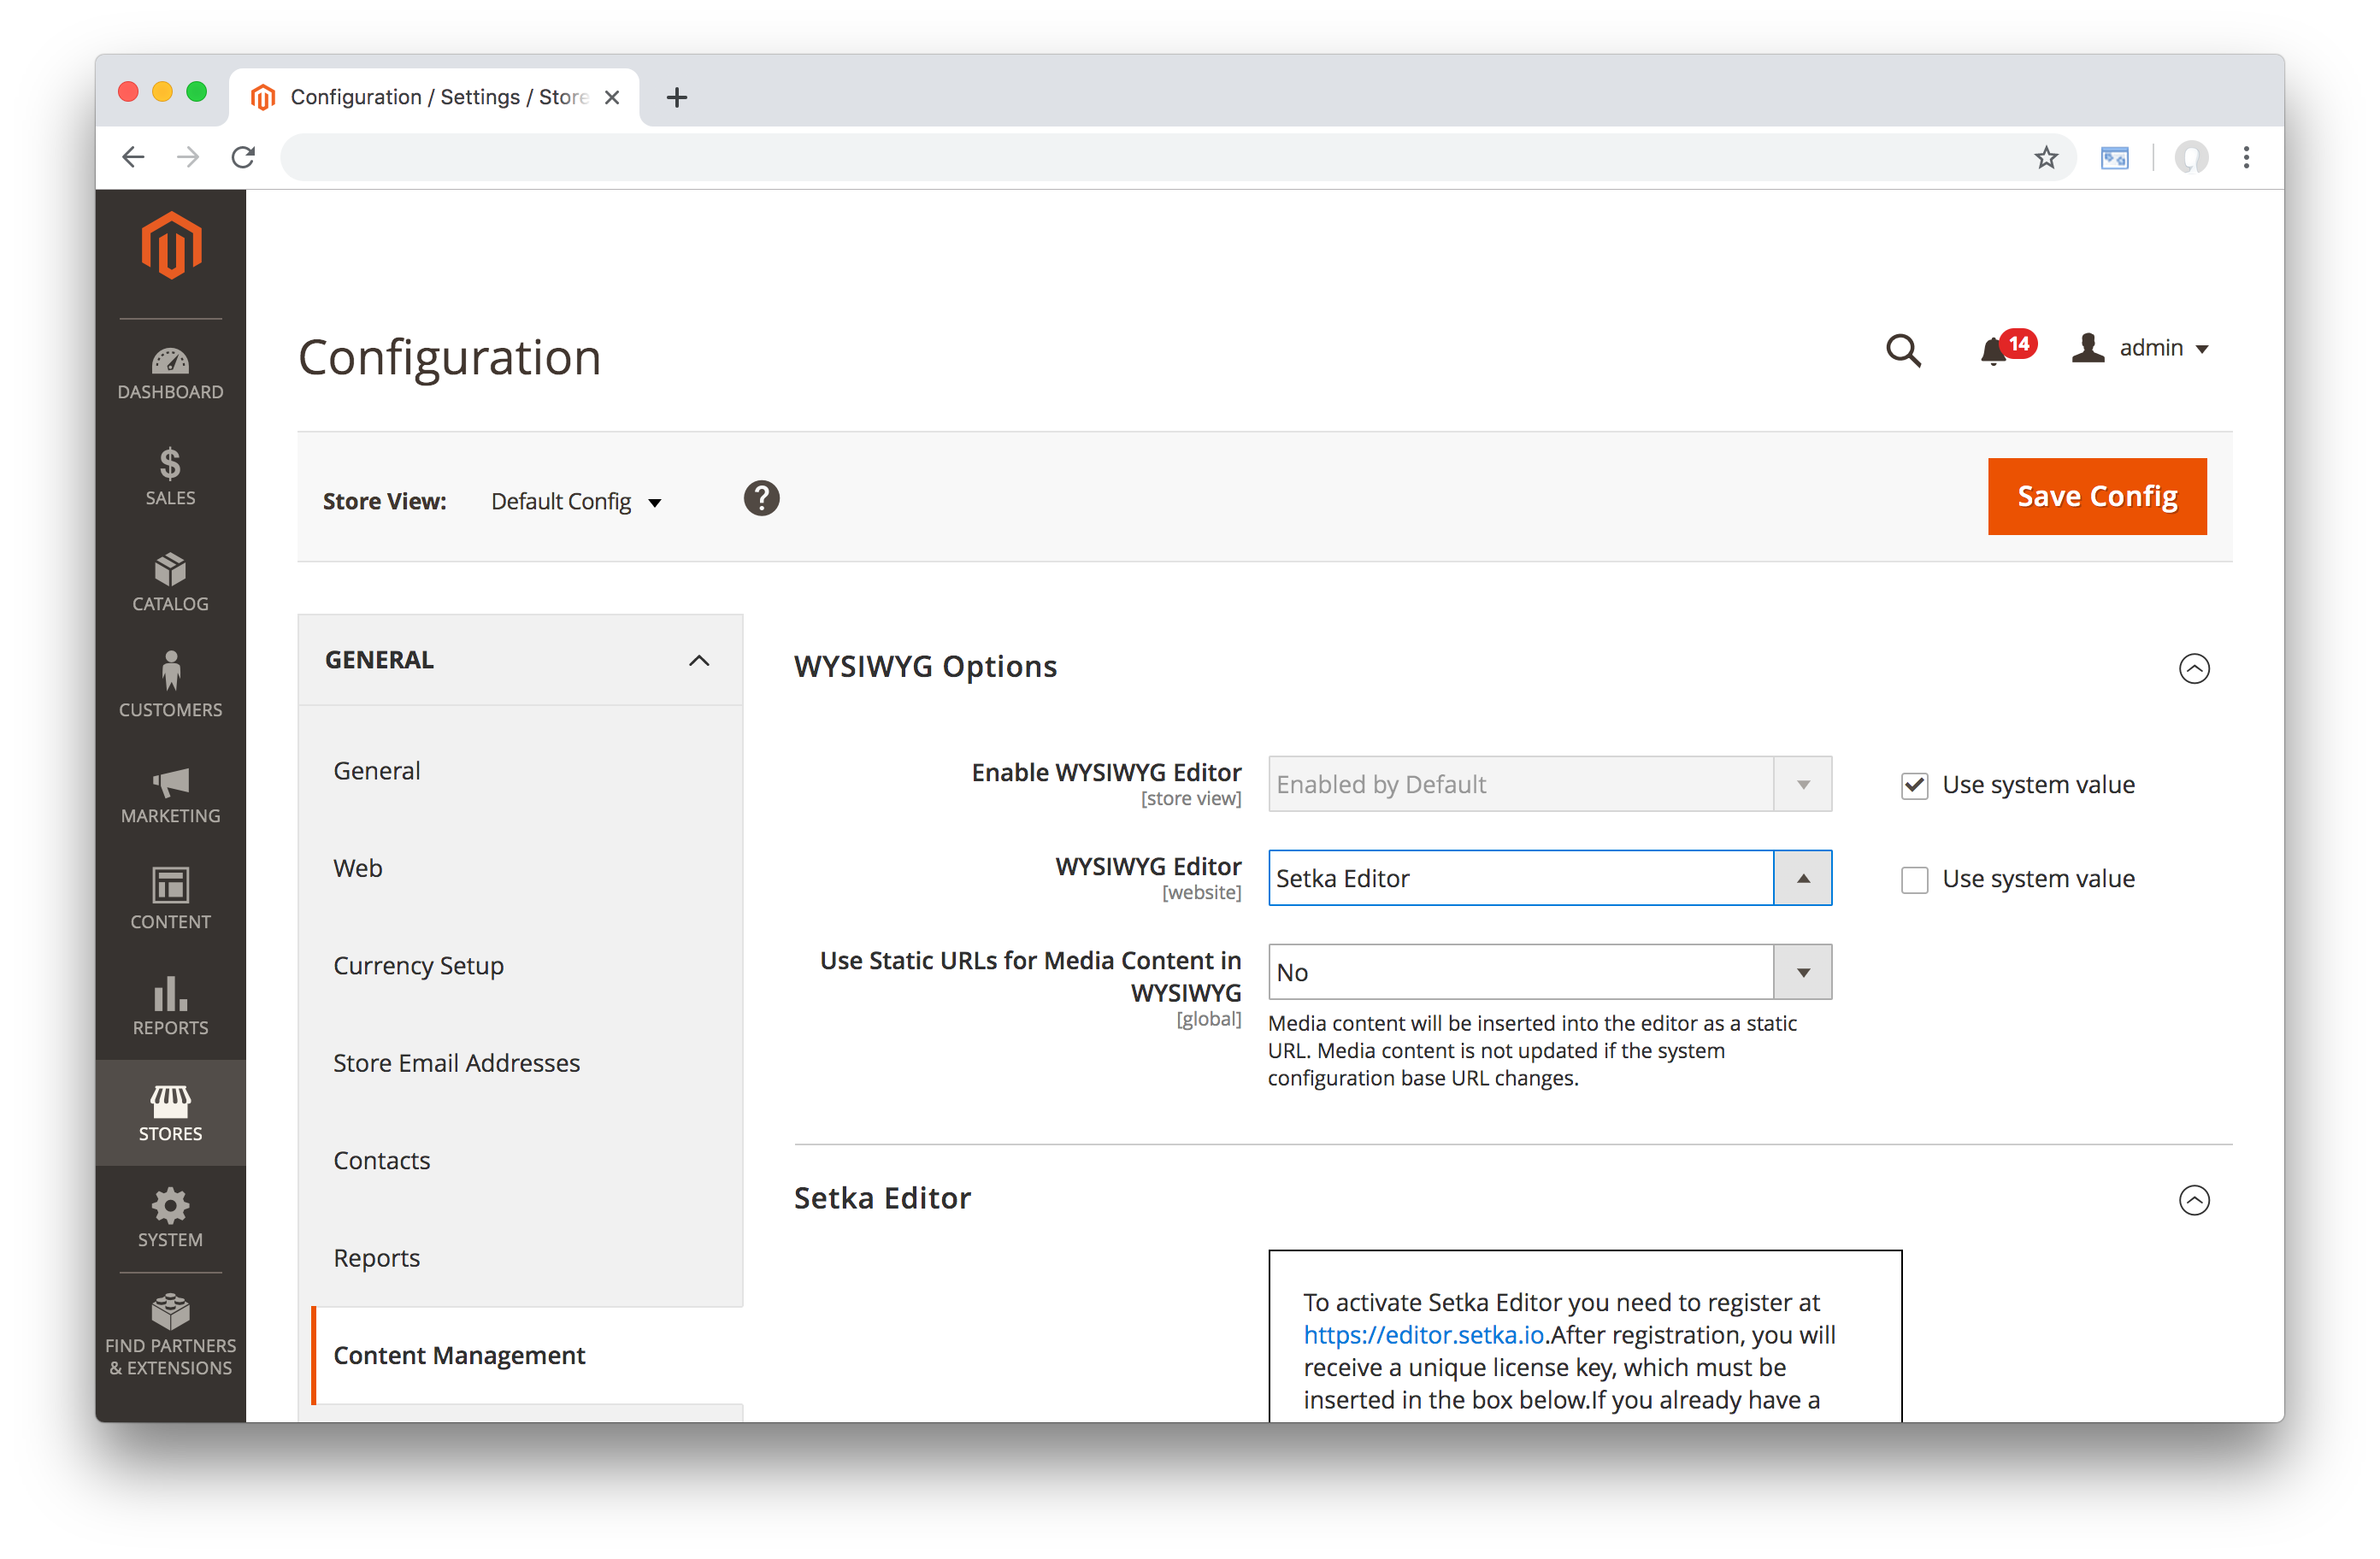This screenshot has width=2380, height=1559.
Task: Collapse the WYSIWYG Options section
Action: [2194, 668]
